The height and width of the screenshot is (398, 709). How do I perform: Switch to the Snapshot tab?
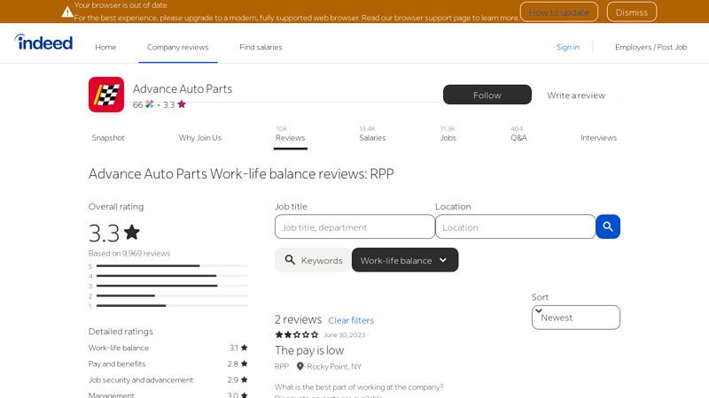coord(107,138)
